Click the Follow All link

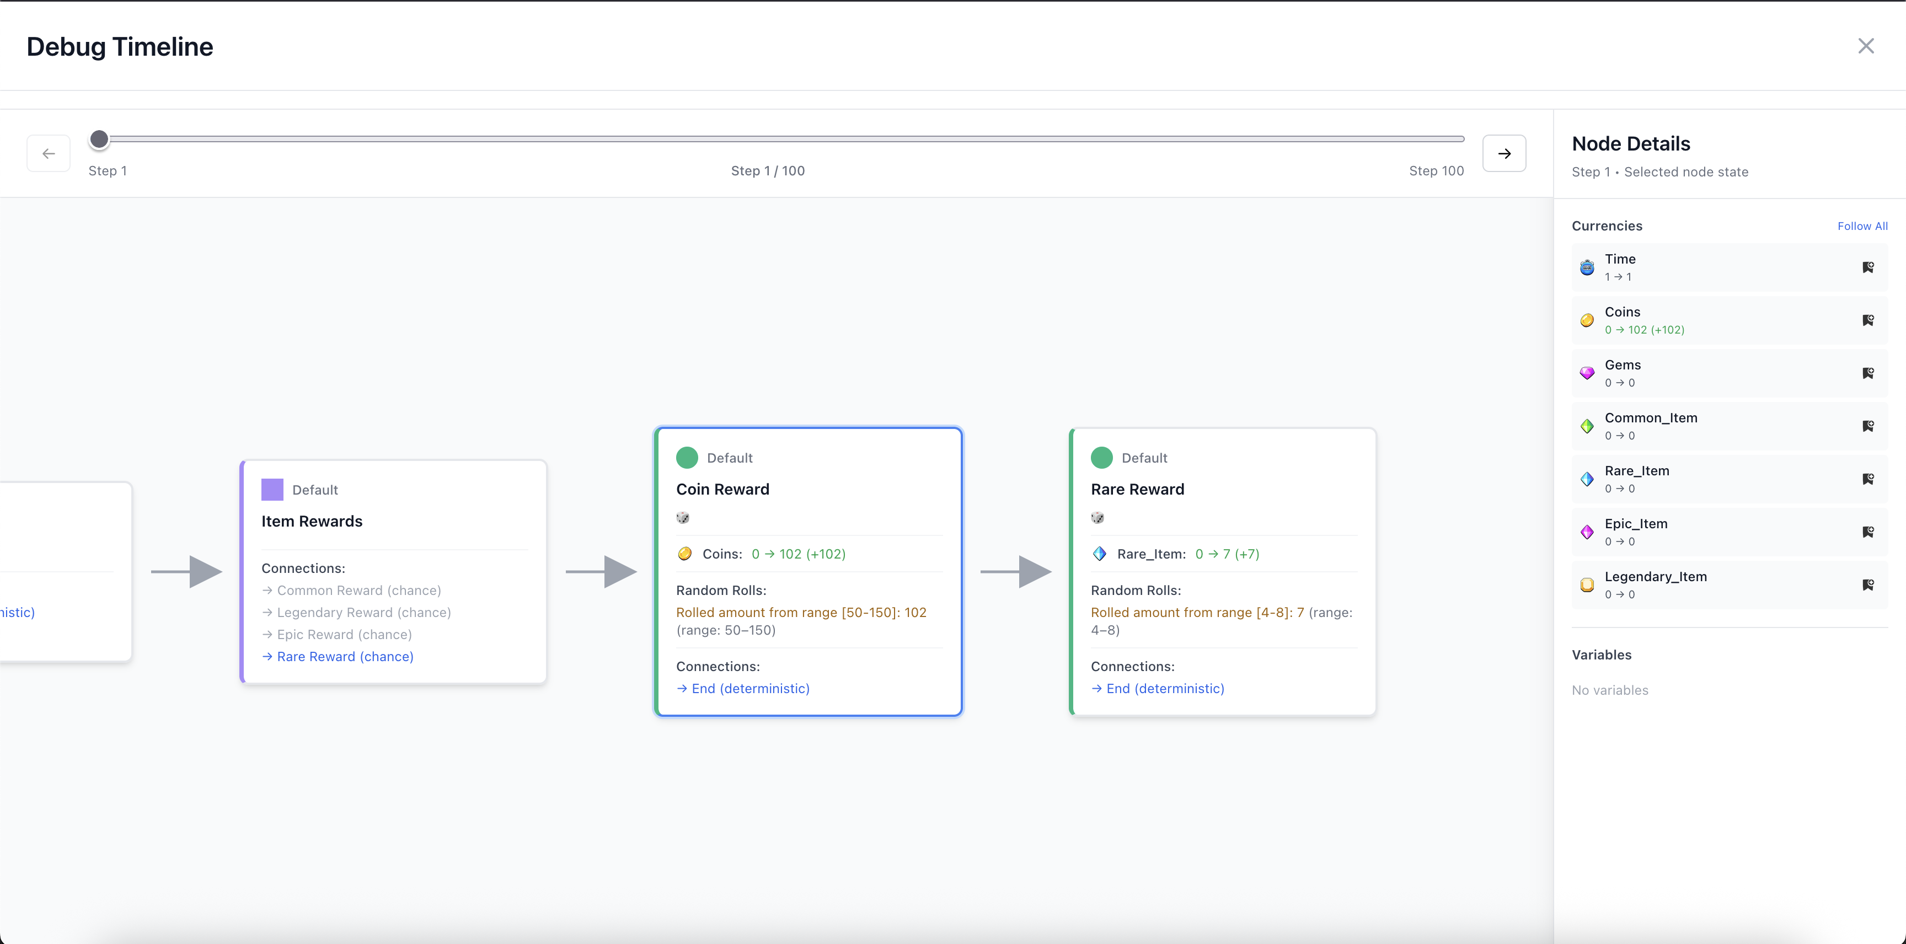tap(1863, 226)
